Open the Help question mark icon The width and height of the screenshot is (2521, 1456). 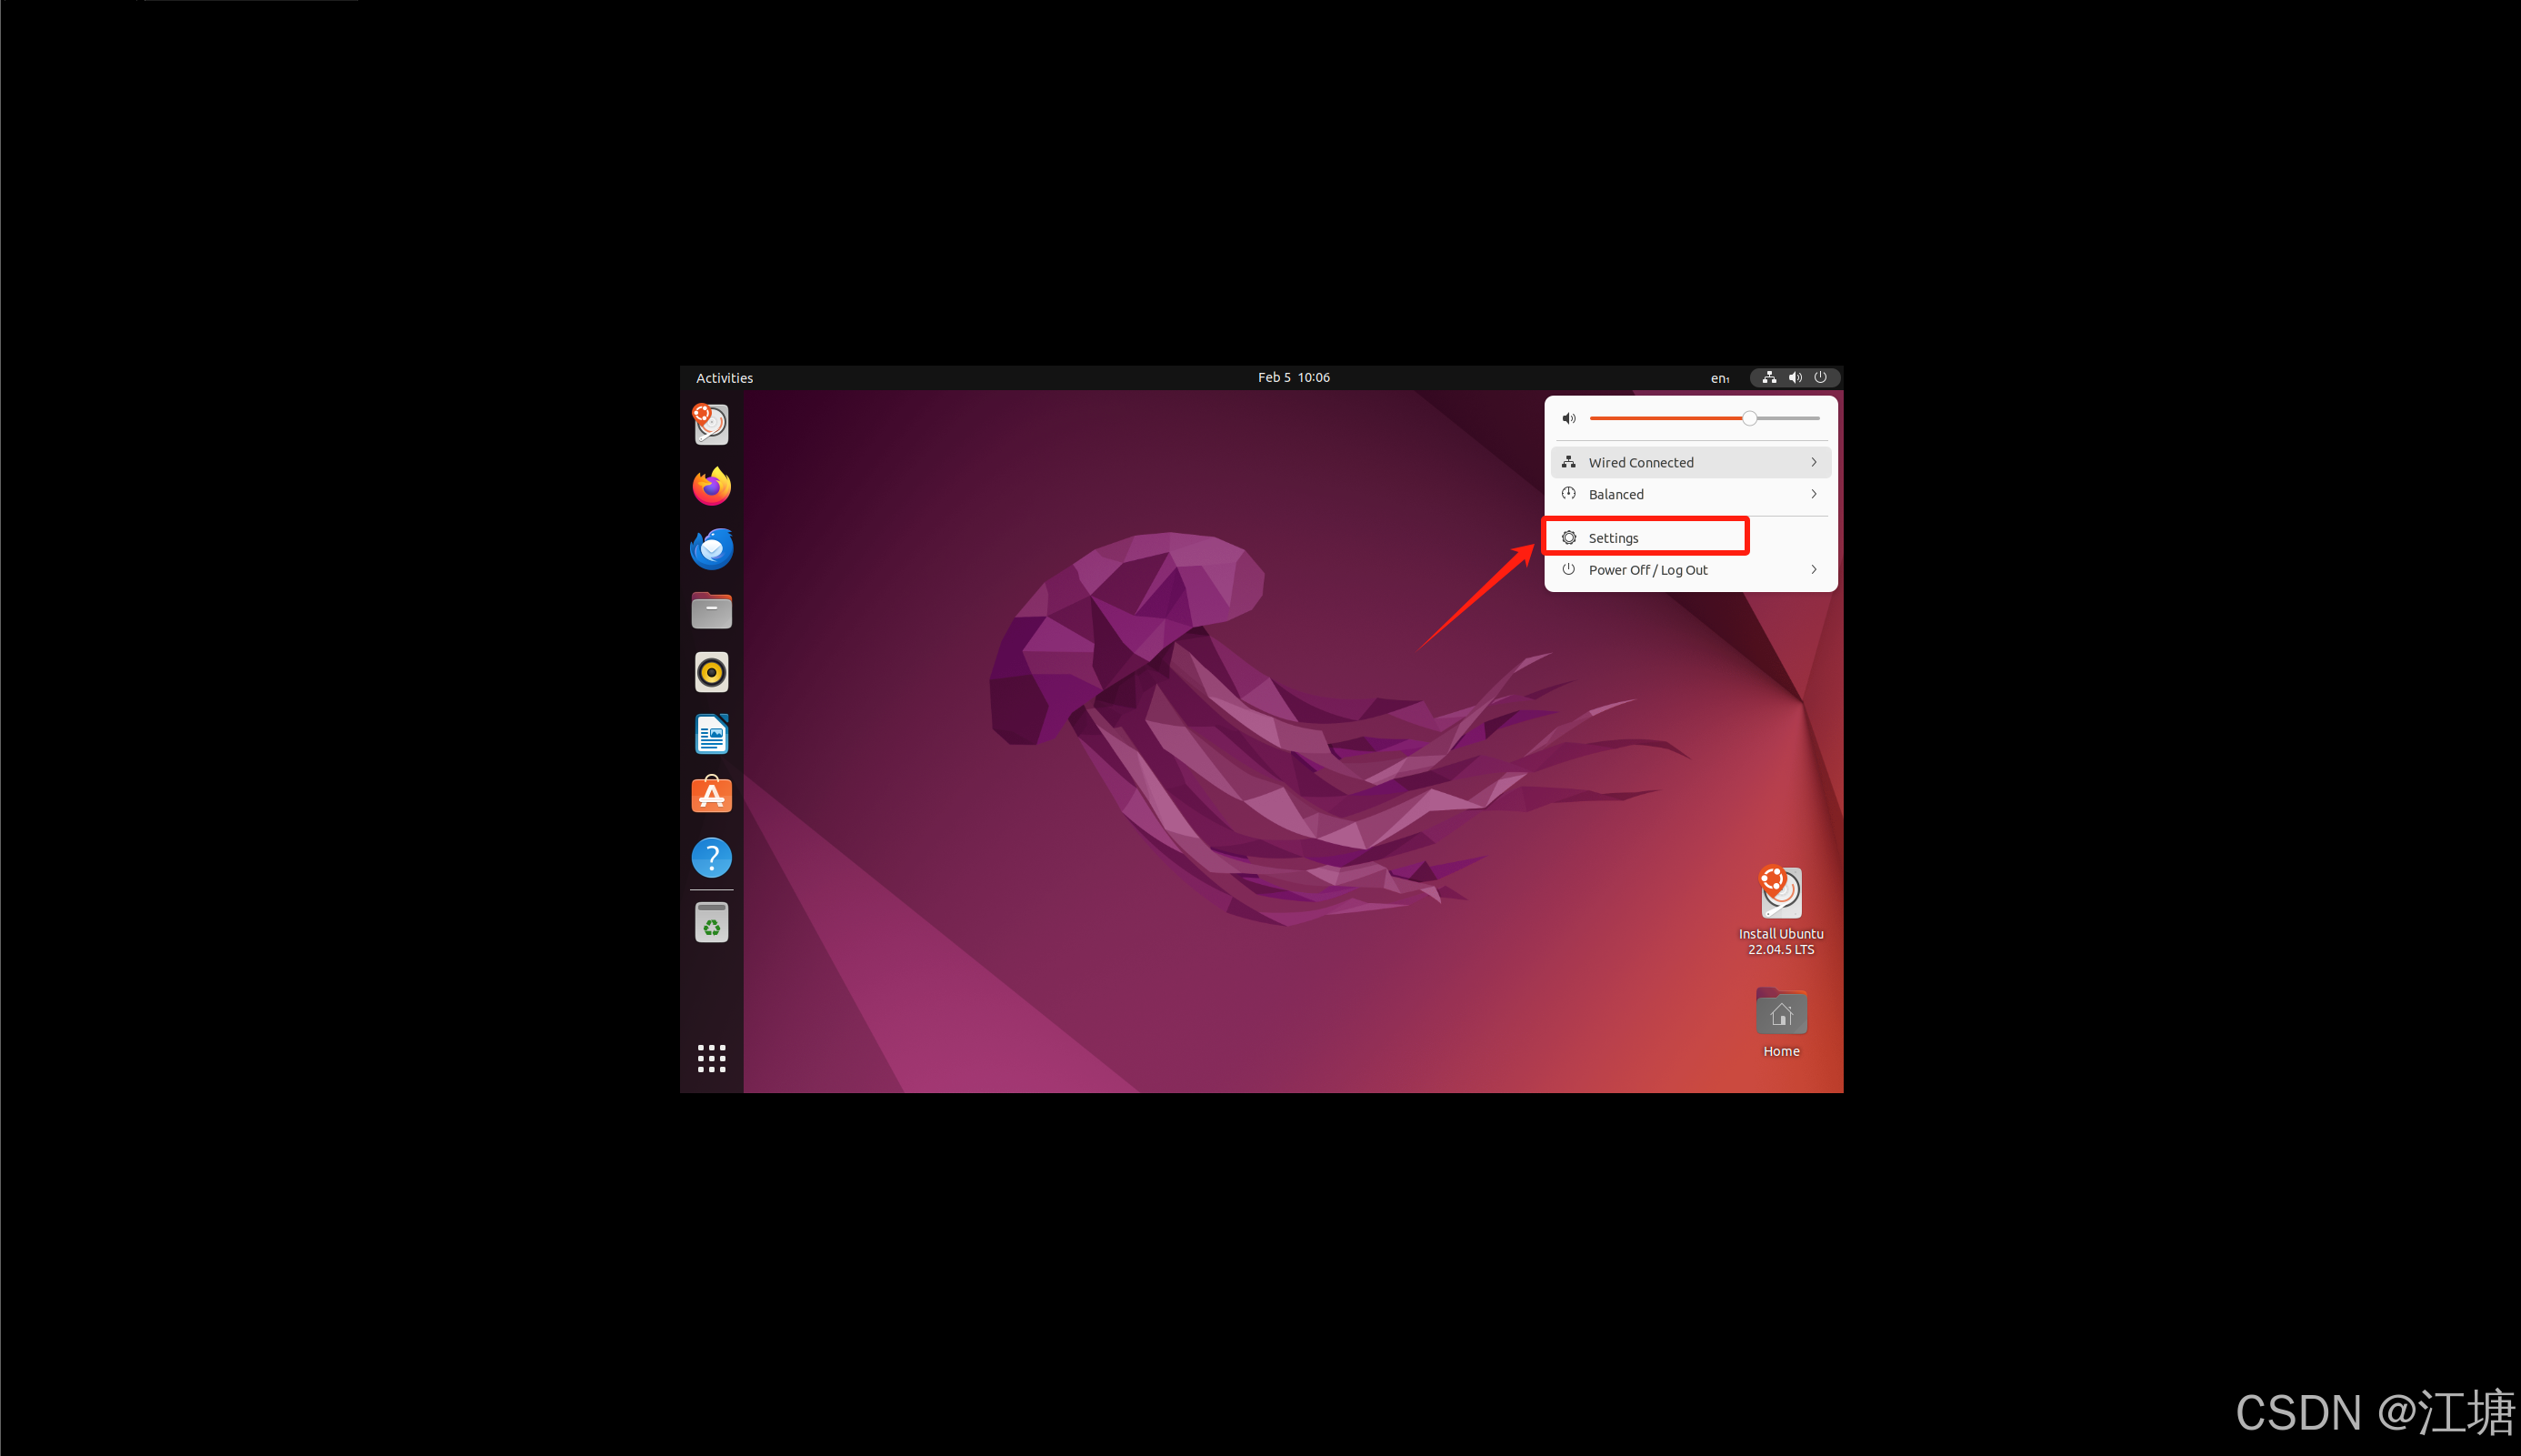click(x=712, y=858)
